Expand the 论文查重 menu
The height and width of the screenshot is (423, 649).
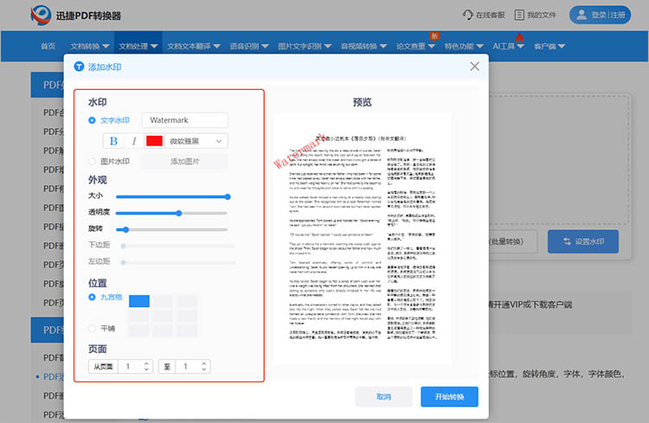(x=415, y=47)
